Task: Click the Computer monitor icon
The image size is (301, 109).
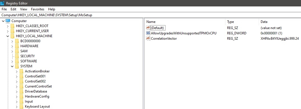Action: 8,21
